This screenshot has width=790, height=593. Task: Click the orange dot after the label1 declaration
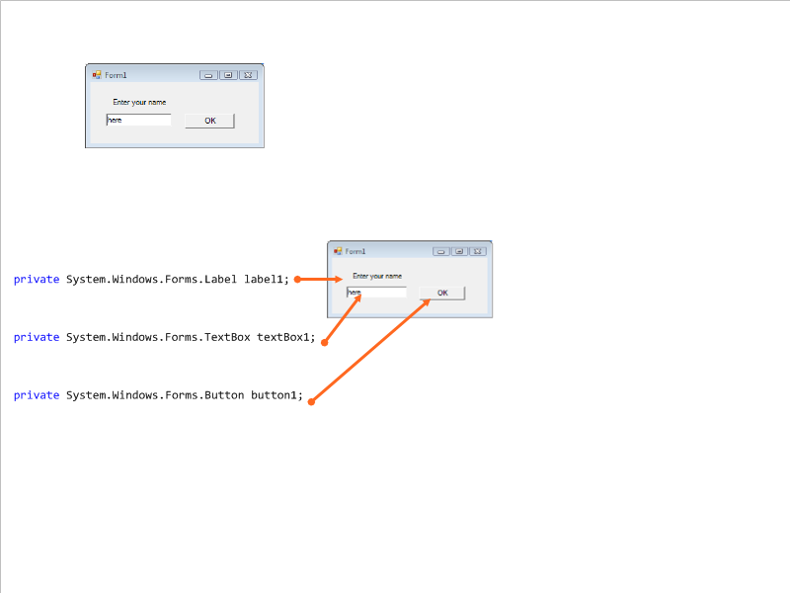(x=297, y=280)
